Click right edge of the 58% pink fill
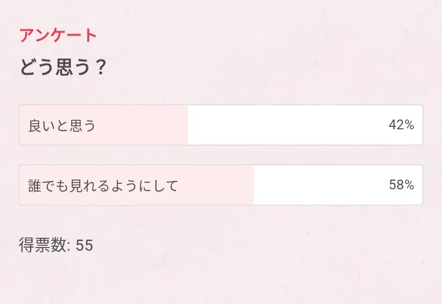This screenshot has width=442, height=304. [x=252, y=185]
